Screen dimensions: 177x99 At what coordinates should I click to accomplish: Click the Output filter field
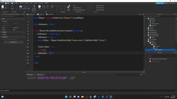click(x=126, y=75)
